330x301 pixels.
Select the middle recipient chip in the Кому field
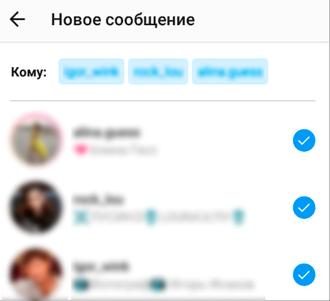point(158,71)
